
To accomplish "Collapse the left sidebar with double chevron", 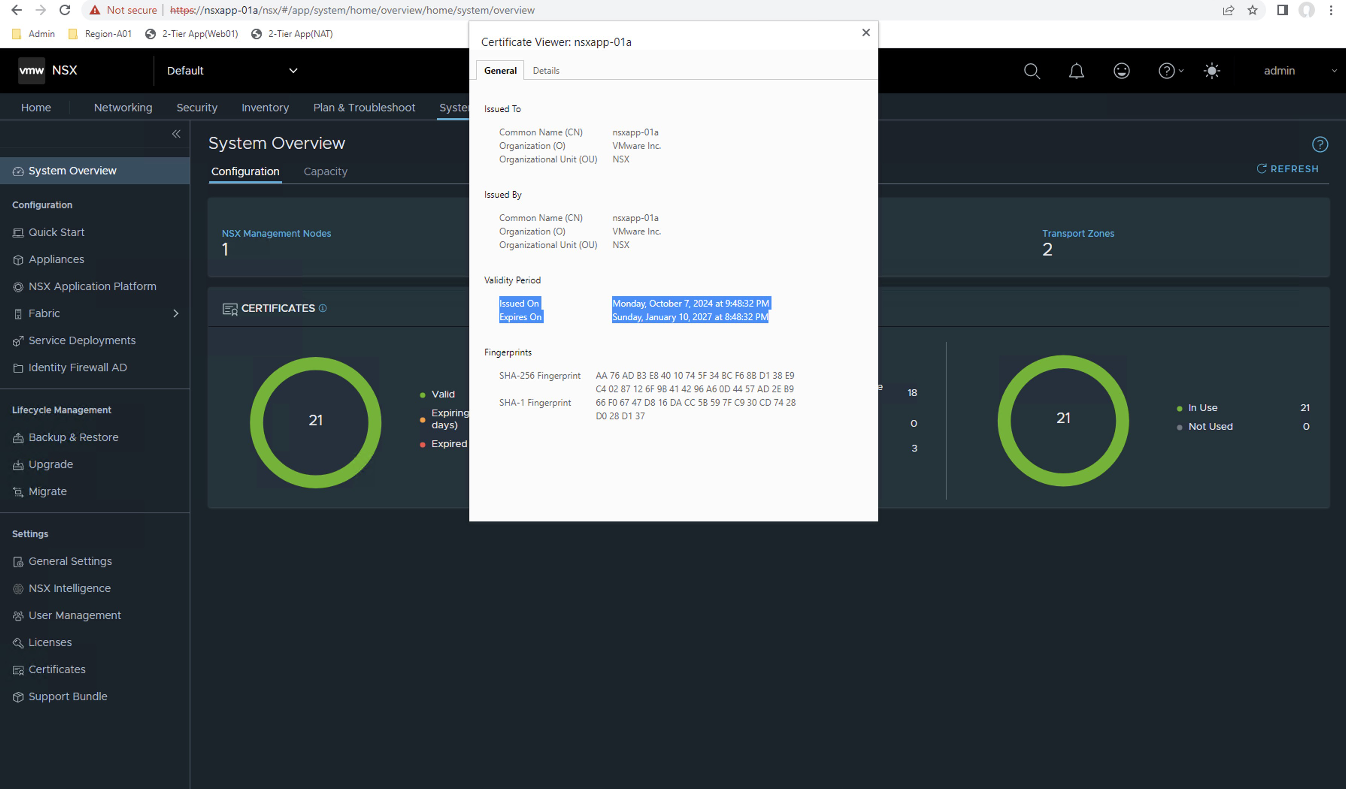I will coord(176,134).
